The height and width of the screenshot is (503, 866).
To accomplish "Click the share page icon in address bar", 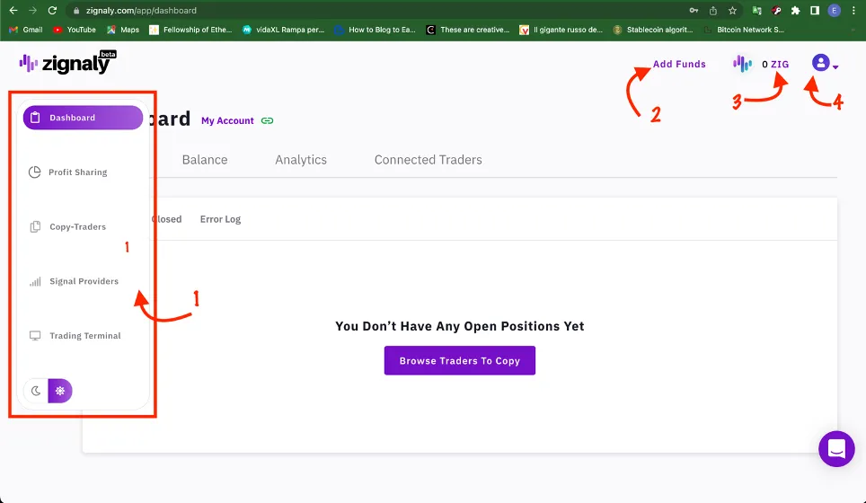I will click(713, 11).
